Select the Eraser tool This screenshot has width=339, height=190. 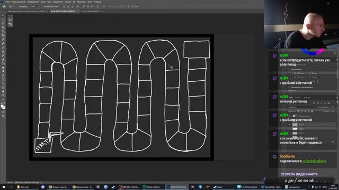[x=3, y=60]
